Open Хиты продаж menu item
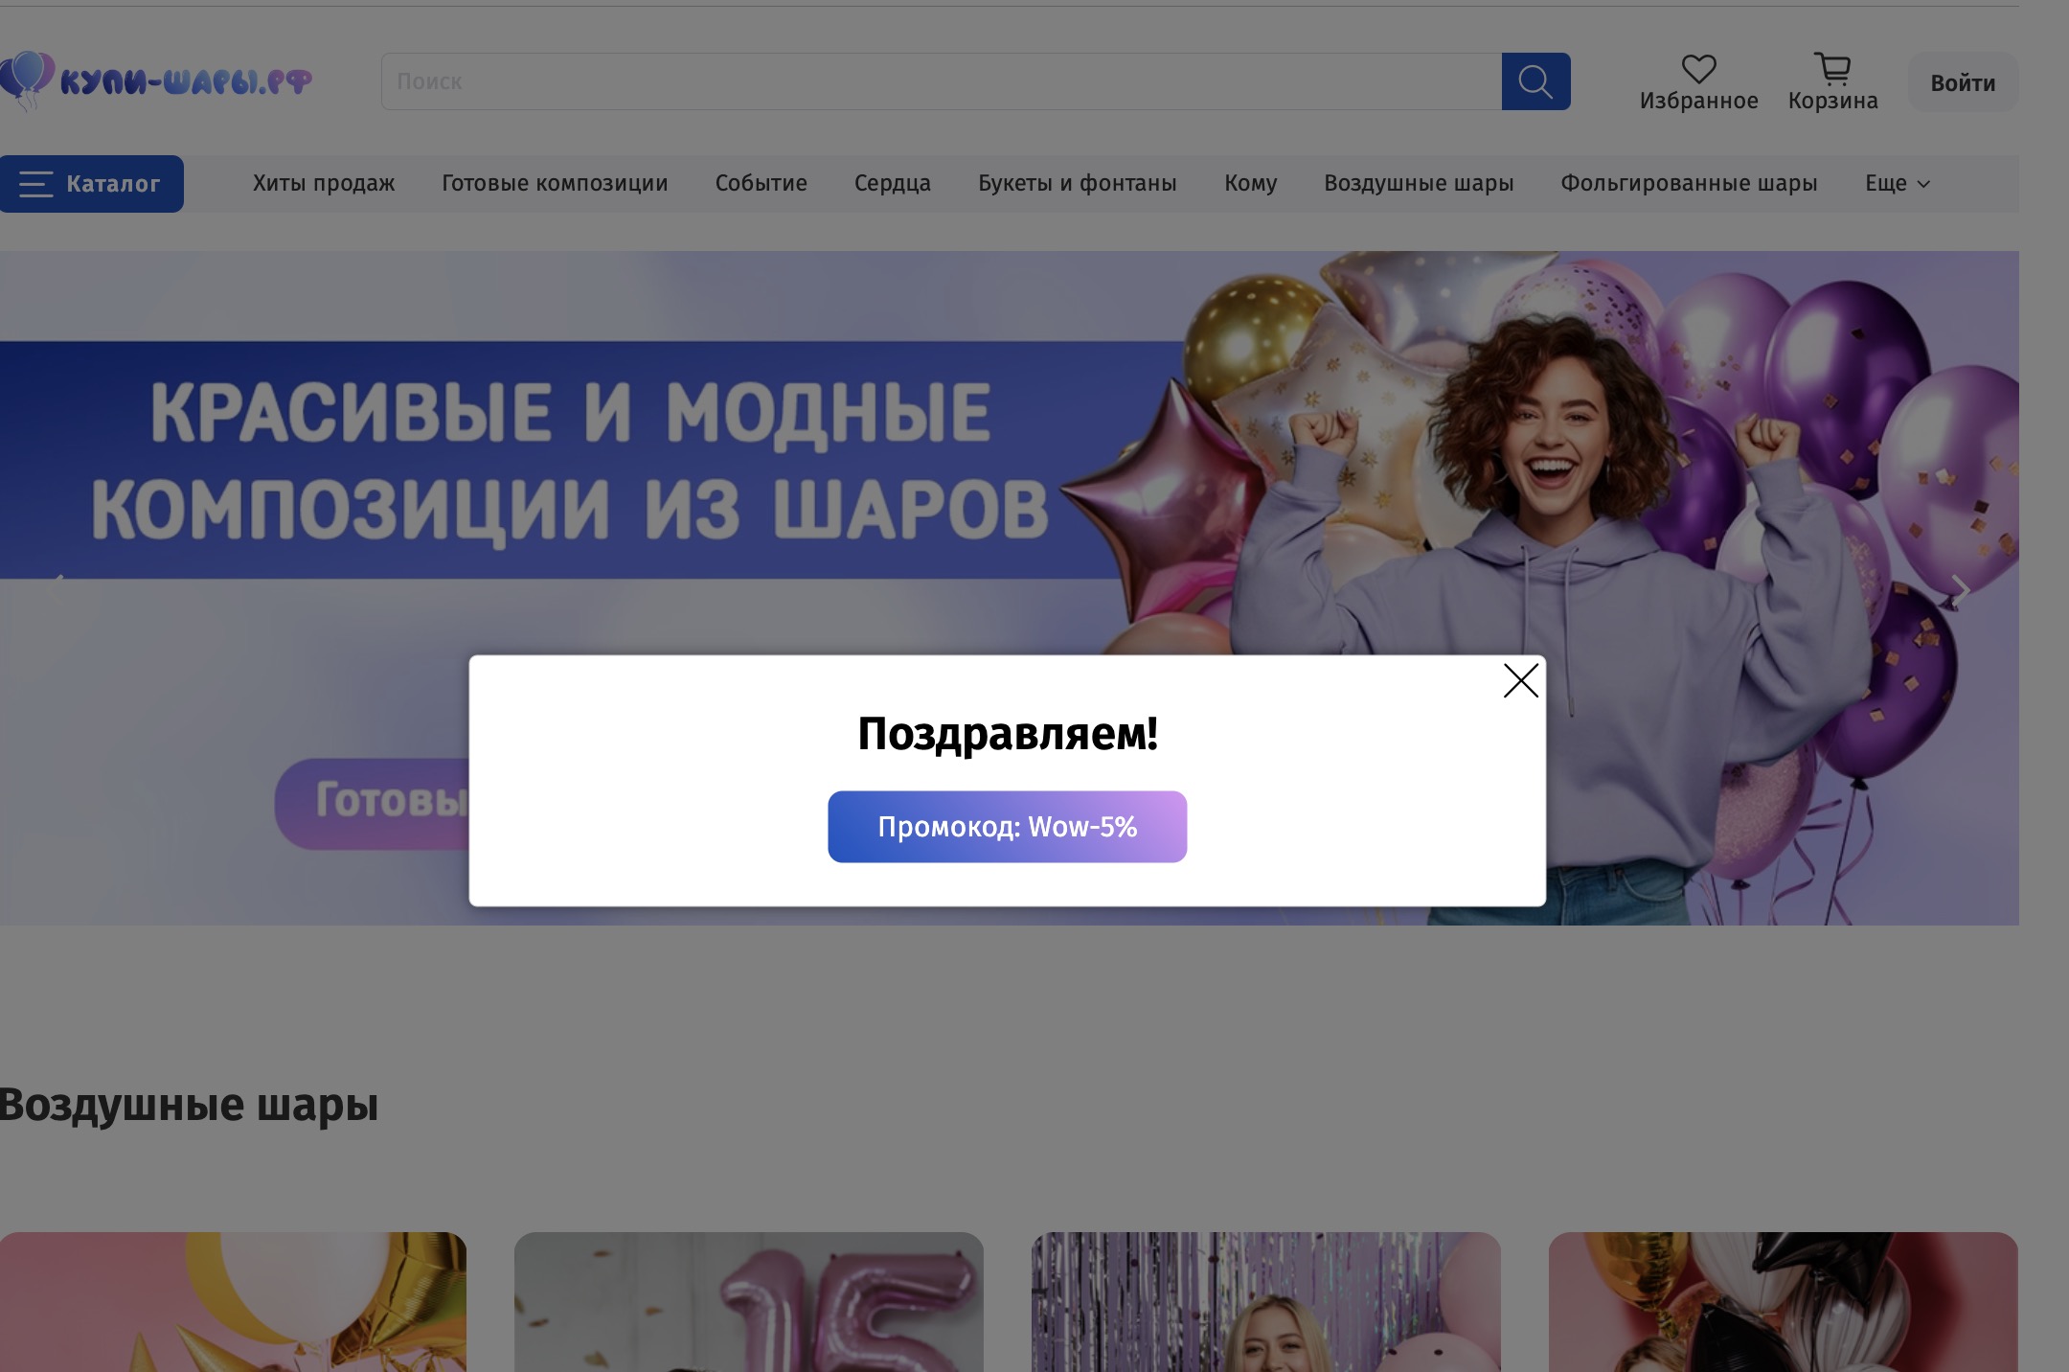 tap(324, 184)
